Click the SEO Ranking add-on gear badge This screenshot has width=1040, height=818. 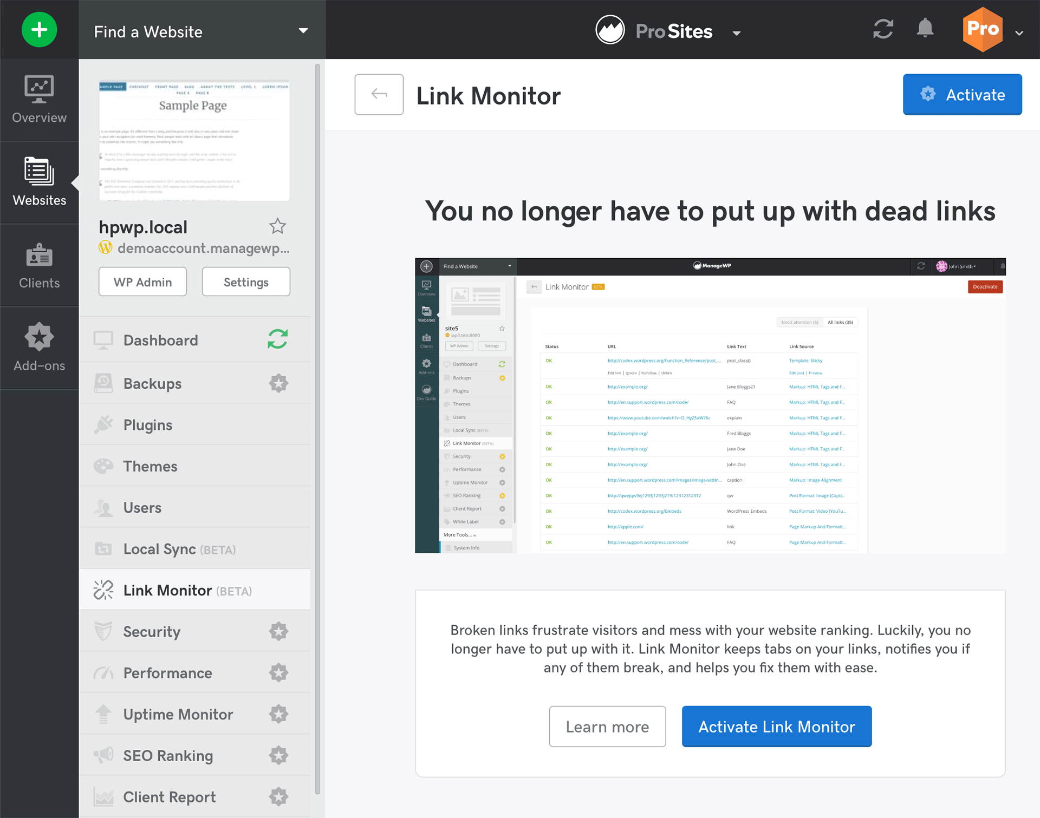278,755
